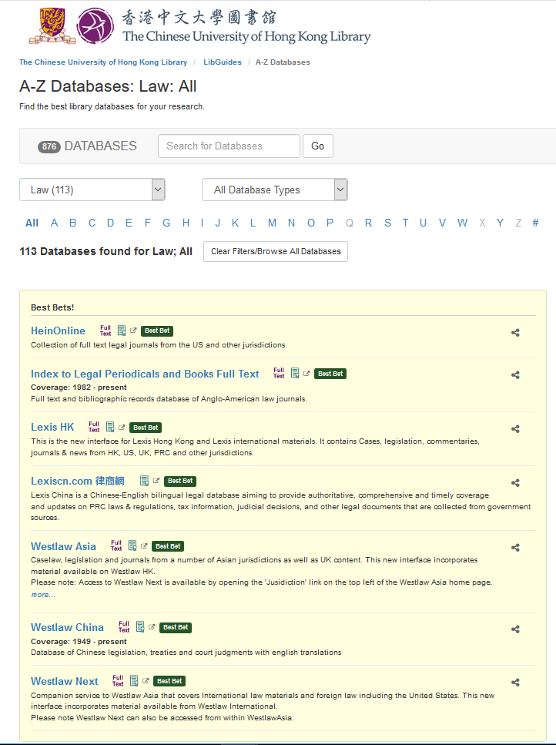Filter databases by letter S
This screenshot has height=745, width=556.
387,223
